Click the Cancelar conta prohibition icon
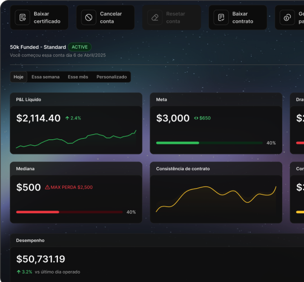Screen dimensions: 304x282 tap(89, 17)
